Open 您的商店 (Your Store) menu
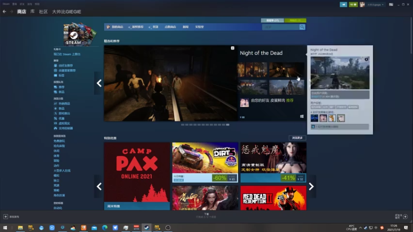The width and height of the screenshot is (413, 232). coord(115,27)
